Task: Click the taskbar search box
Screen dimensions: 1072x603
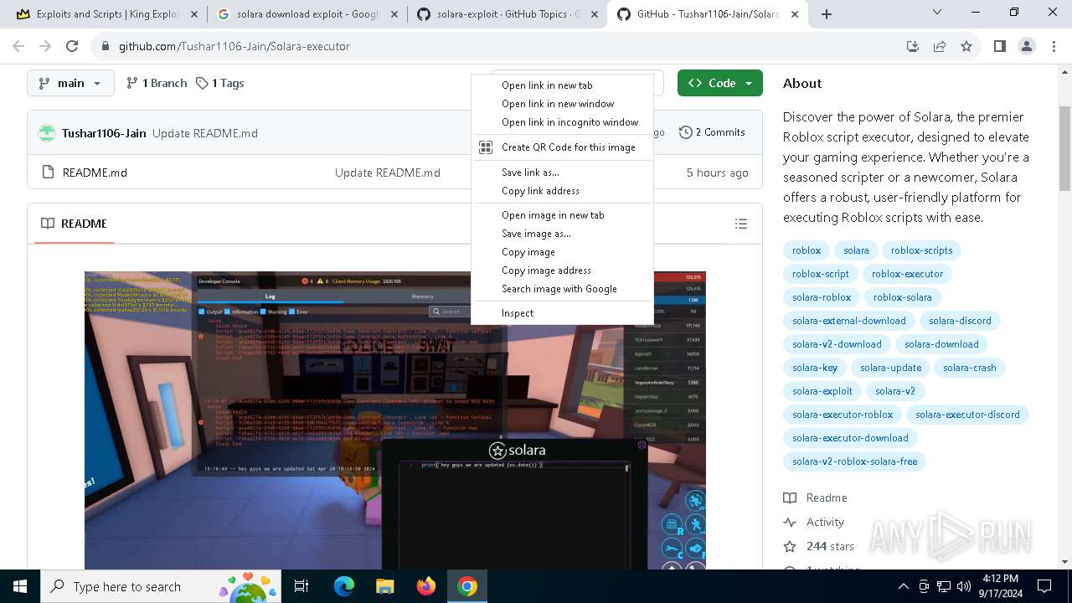Action: 162,586
